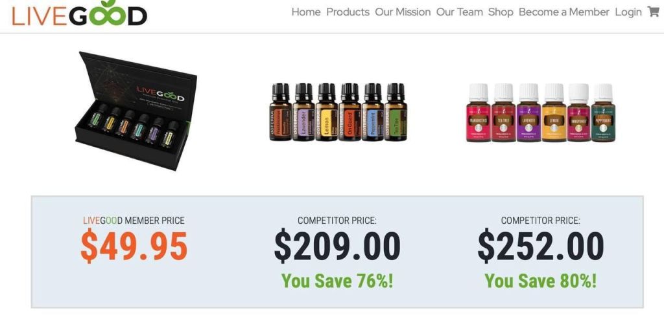
Task: Select Become a Member link
Action: point(563,12)
